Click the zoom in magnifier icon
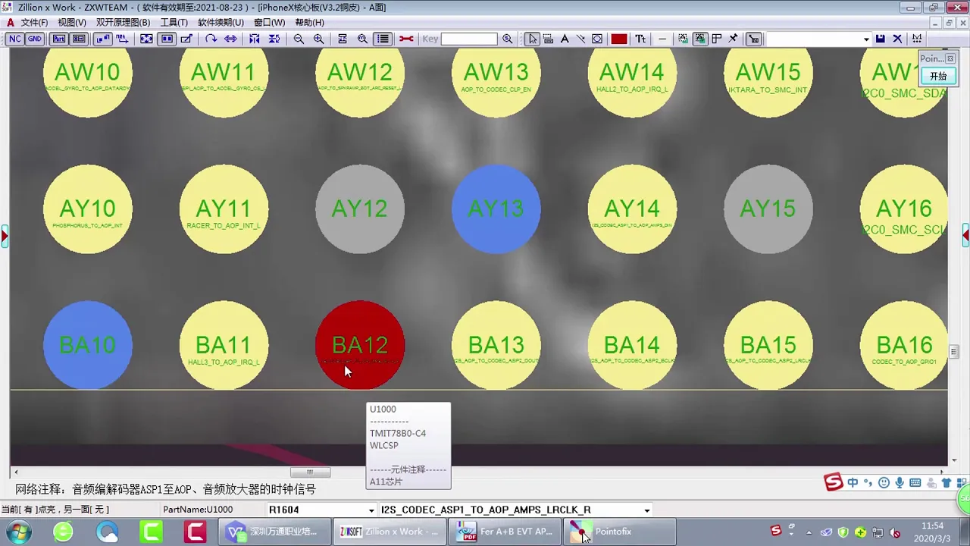970x546 pixels. [x=318, y=39]
